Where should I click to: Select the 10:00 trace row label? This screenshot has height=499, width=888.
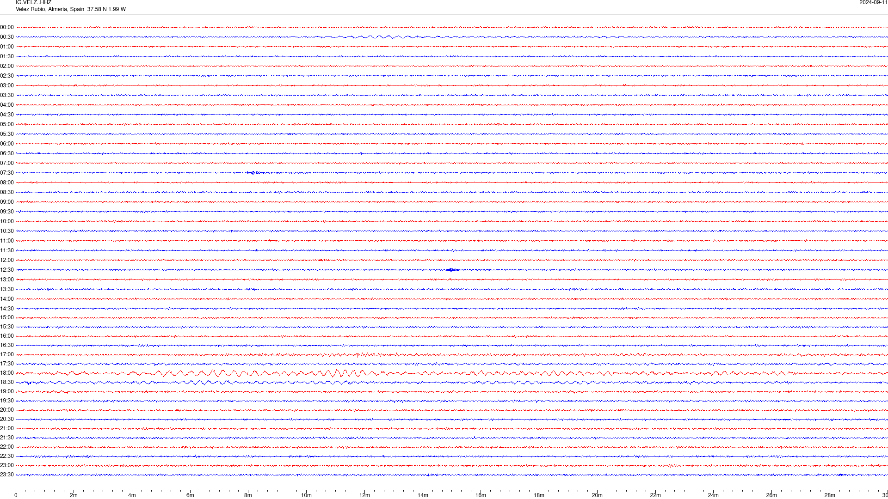7,221
